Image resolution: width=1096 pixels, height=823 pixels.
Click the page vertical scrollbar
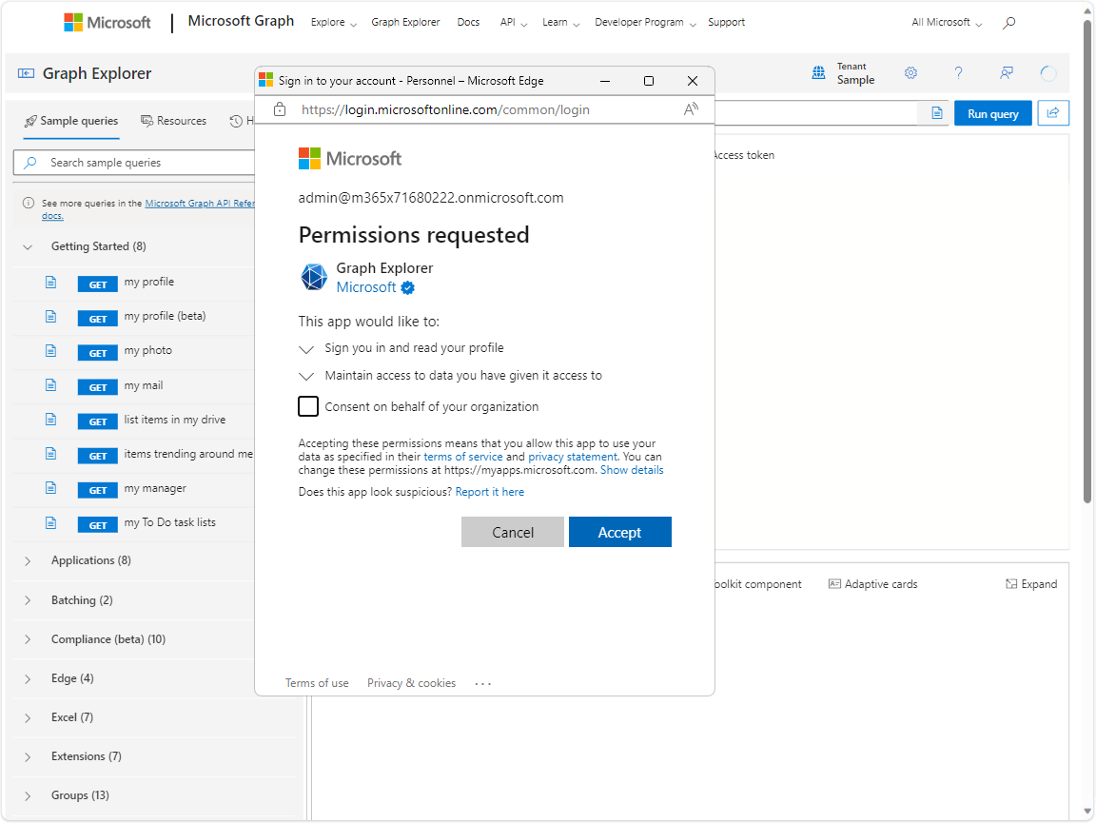(x=1086, y=261)
